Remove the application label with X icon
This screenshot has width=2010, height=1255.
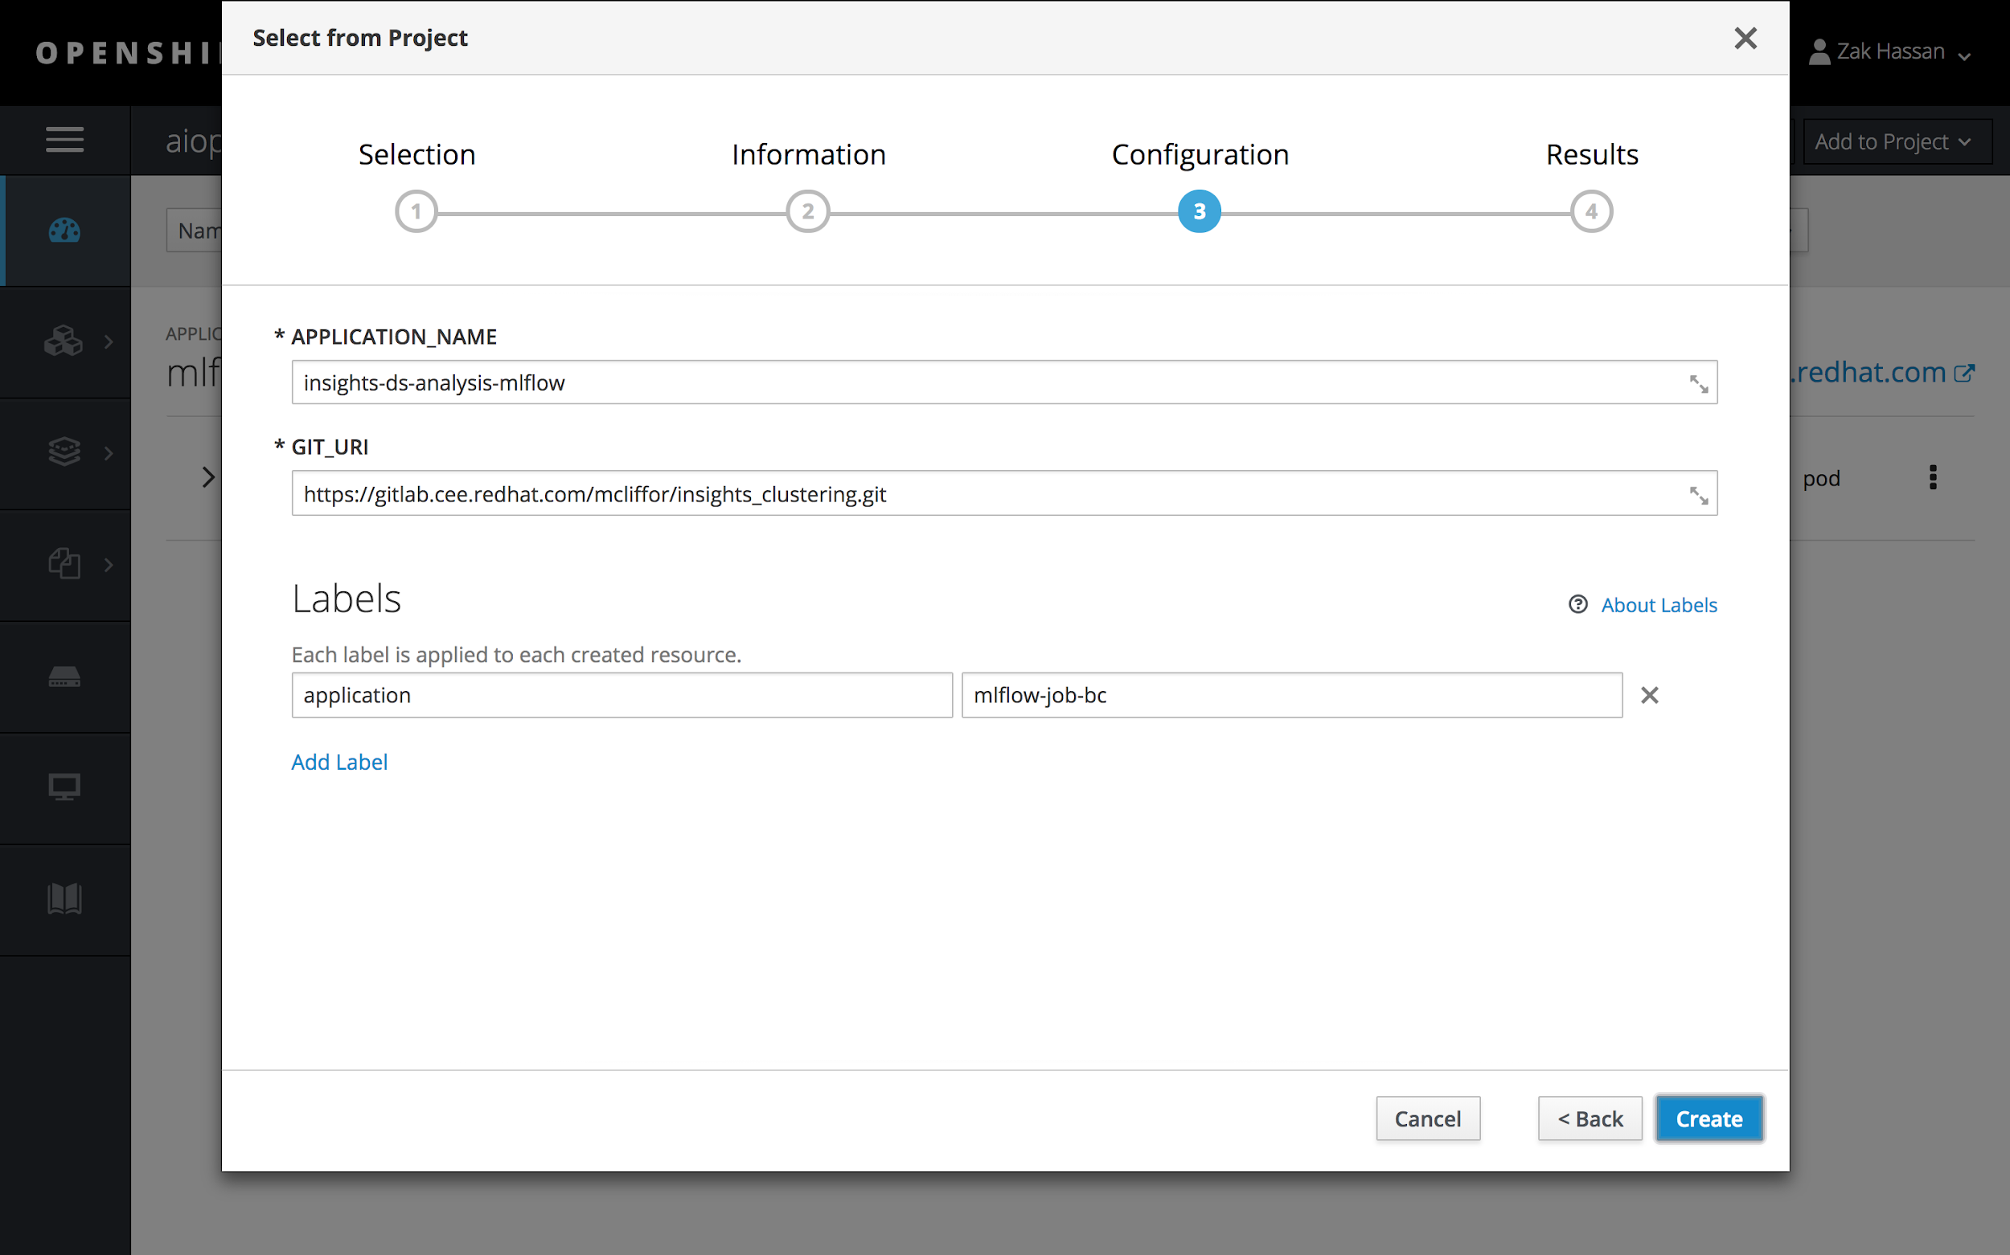click(1650, 695)
